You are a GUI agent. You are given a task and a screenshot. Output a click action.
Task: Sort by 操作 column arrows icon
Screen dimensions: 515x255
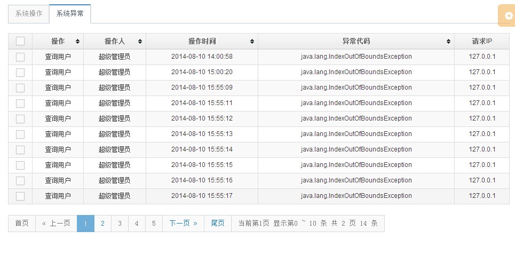pyautogui.click(x=77, y=42)
